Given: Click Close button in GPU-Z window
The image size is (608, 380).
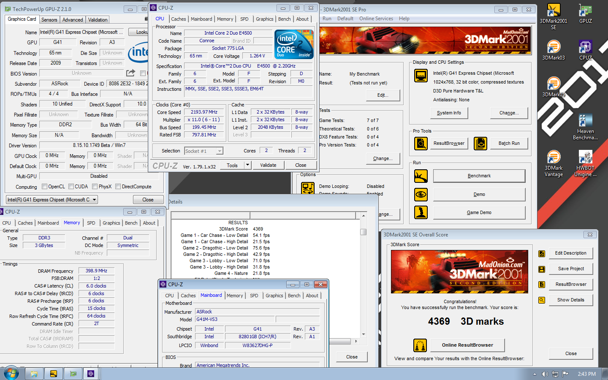Looking at the screenshot, I should [148, 200].
